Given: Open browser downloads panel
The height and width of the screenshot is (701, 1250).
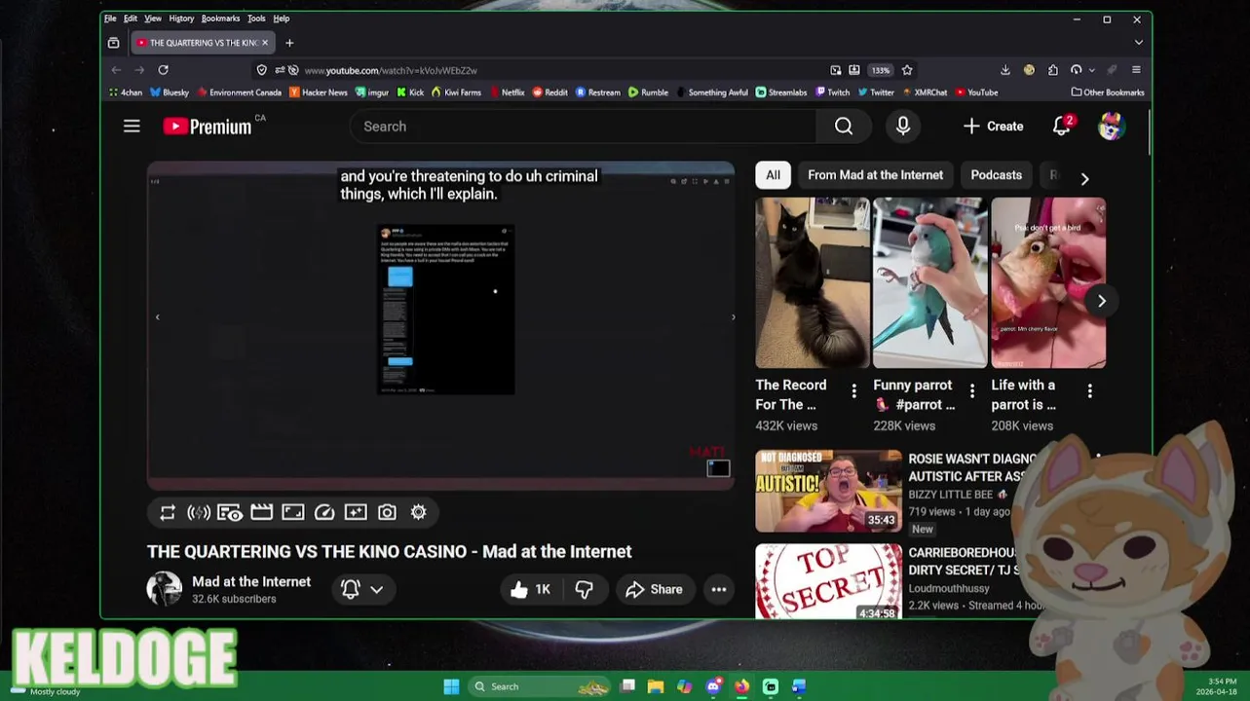Looking at the screenshot, I should pos(1005,70).
